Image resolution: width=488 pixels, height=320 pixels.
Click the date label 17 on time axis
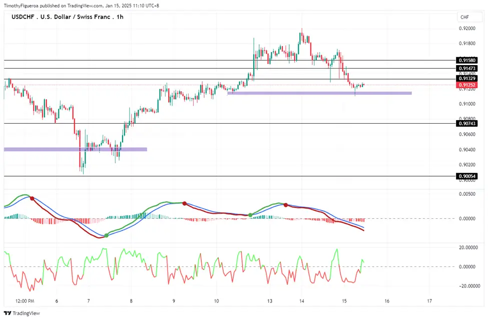429,301
